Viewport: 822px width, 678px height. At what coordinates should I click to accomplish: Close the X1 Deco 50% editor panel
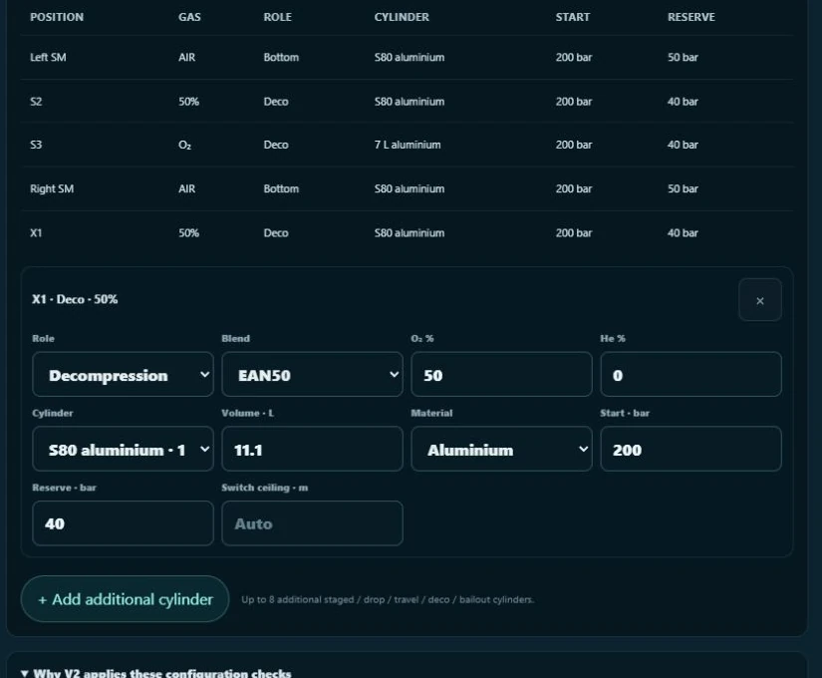[759, 300]
